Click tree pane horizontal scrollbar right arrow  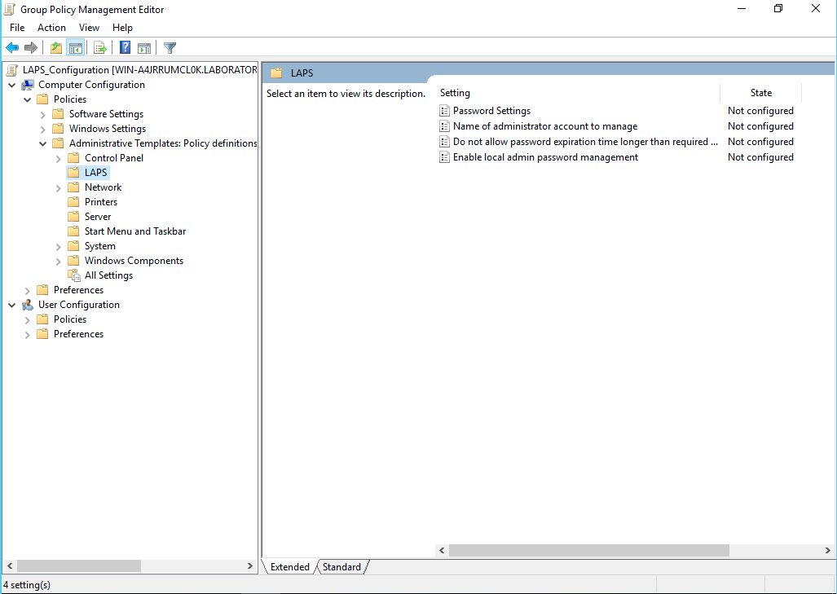coord(250,565)
